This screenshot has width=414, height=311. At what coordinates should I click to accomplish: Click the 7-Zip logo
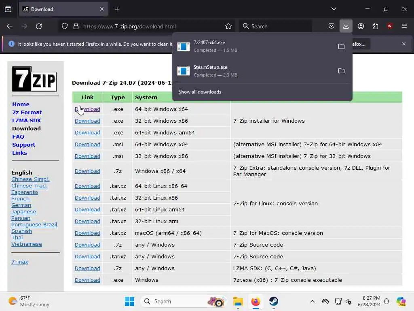pos(34,79)
